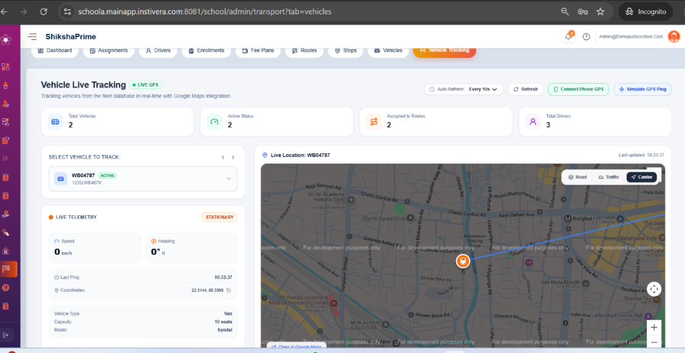Recenter map with the circular crosshair button
The height and width of the screenshot is (353, 685).
click(x=654, y=289)
